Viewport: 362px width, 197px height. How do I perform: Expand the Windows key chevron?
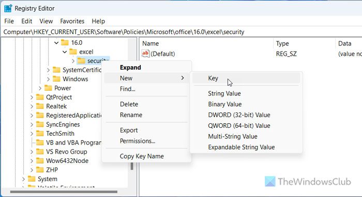click(48, 79)
